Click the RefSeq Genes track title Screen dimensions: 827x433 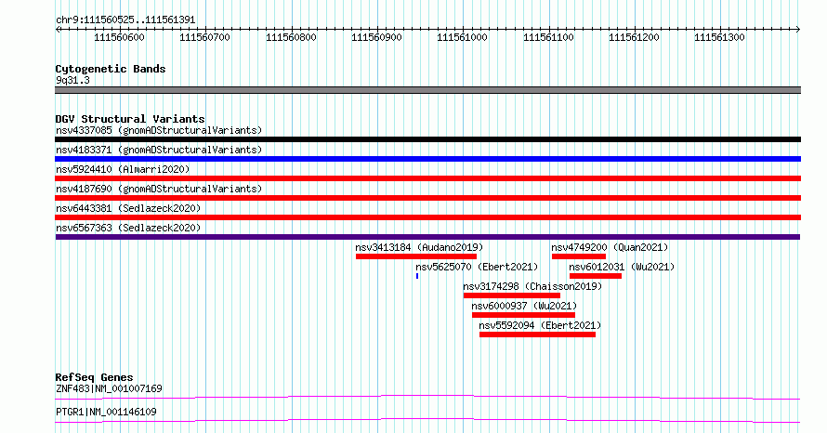(94, 377)
